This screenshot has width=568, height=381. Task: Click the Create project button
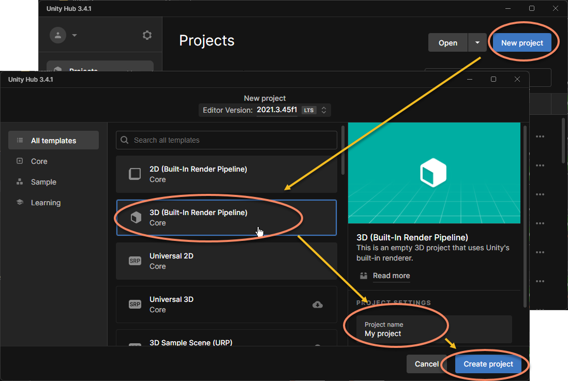488,364
